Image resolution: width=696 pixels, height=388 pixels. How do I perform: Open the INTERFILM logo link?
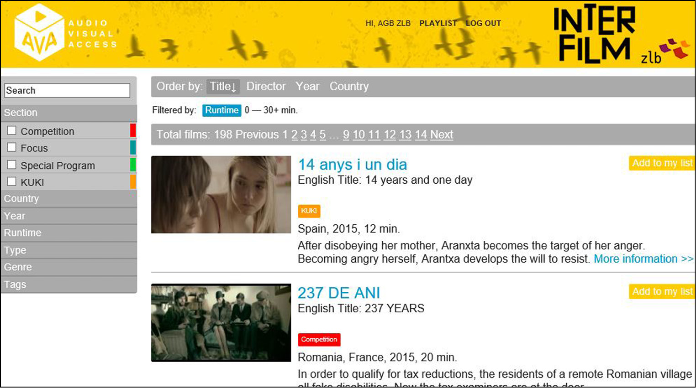(594, 33)
